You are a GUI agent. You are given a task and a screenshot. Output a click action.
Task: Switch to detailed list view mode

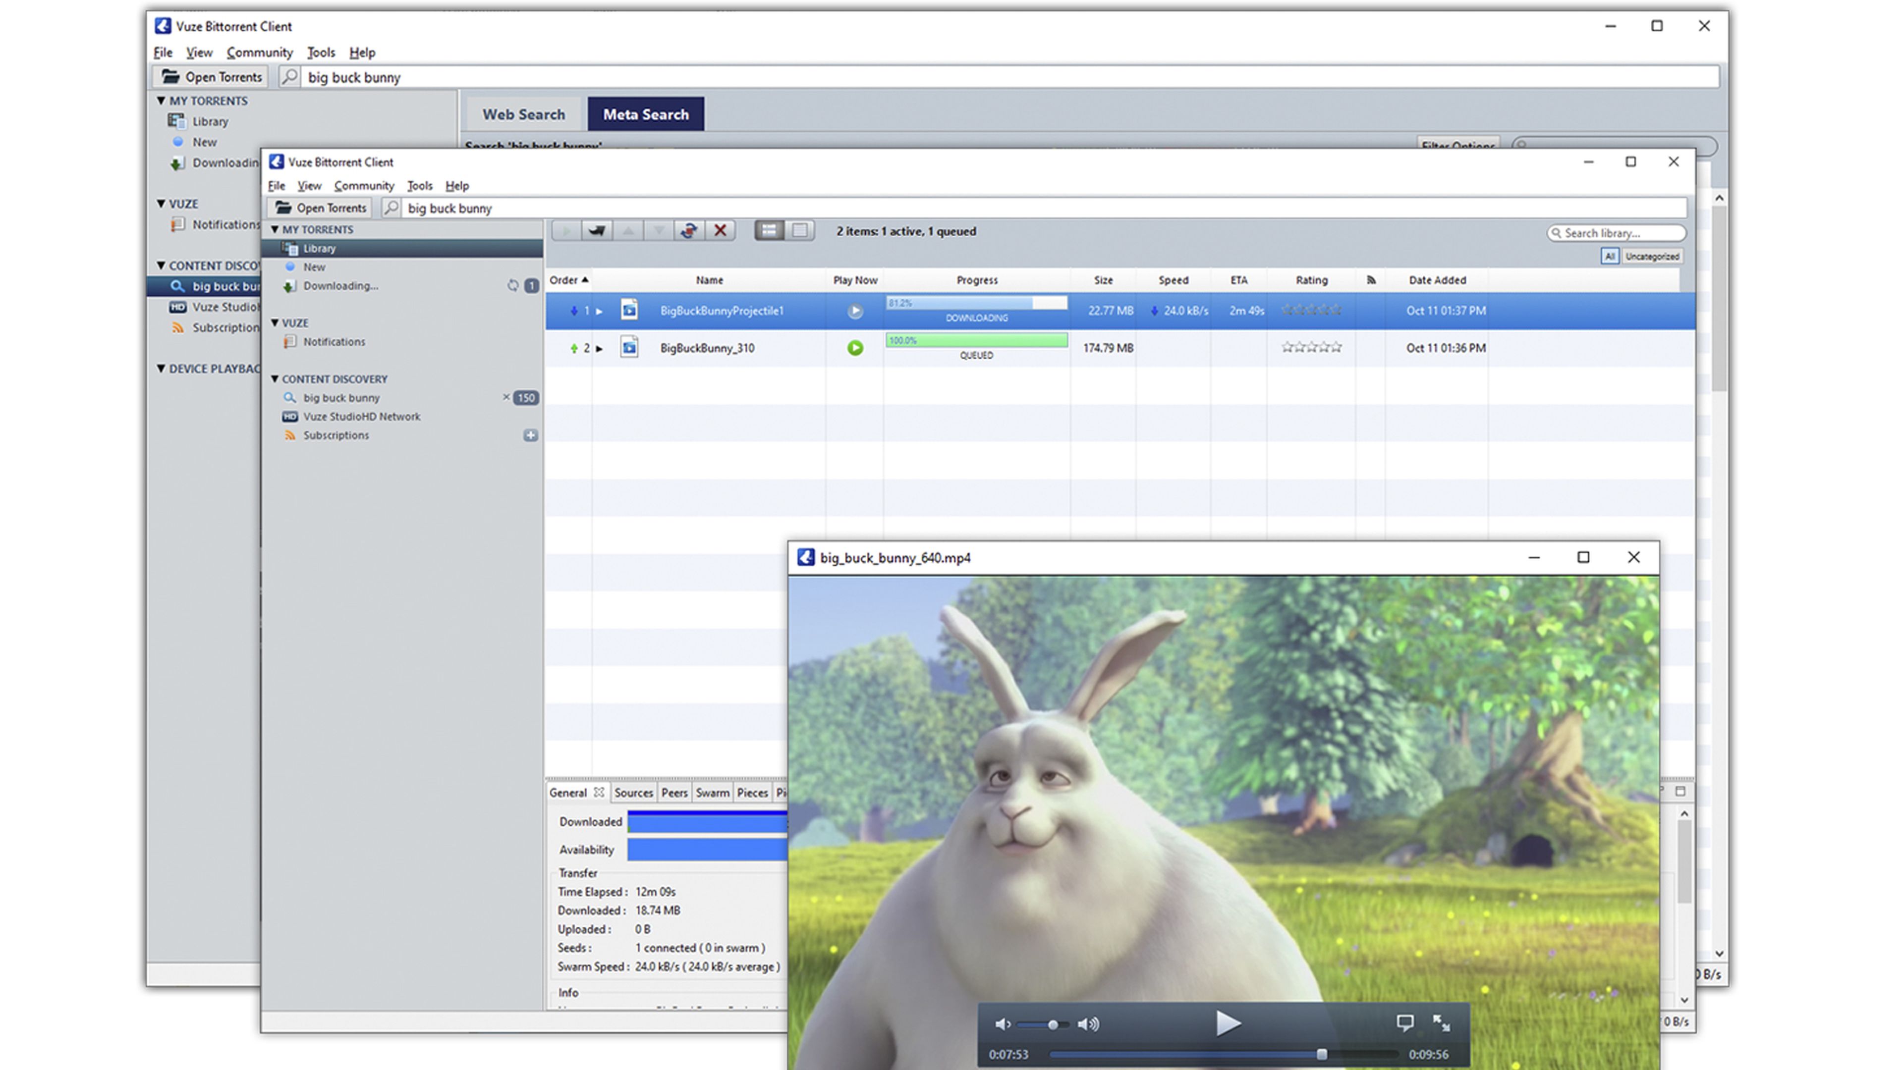click(769, 231)
